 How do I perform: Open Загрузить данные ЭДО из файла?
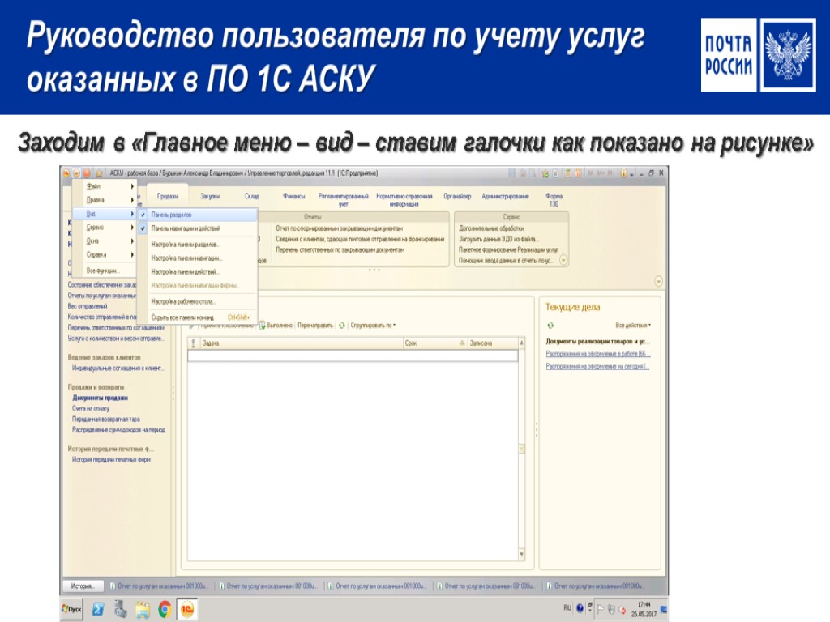(498, 239)
